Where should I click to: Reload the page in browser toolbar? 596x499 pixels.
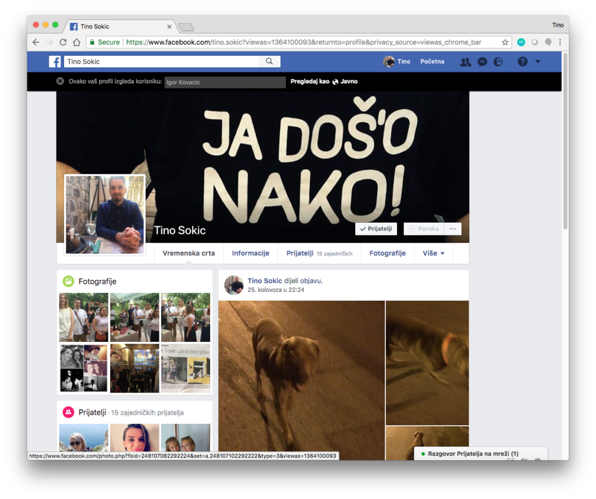point(63,42)
